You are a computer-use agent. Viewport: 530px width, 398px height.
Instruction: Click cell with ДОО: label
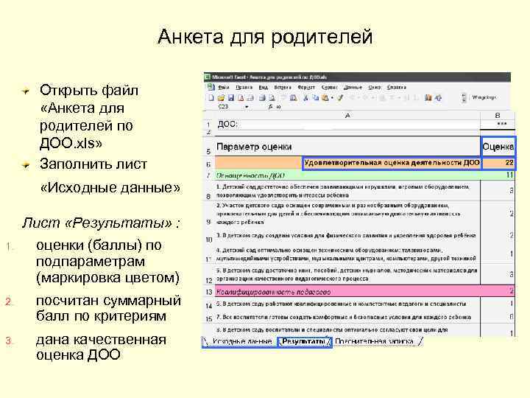coord(347,125)
